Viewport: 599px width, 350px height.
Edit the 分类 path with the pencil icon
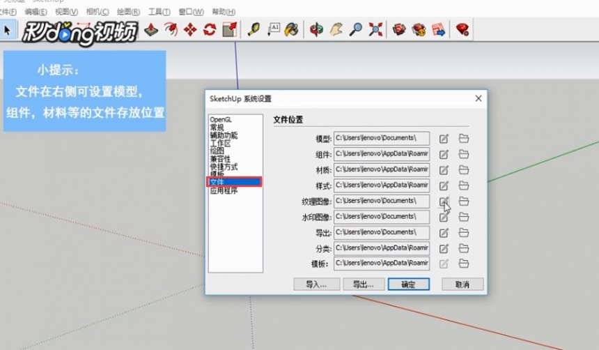(444, 248)
